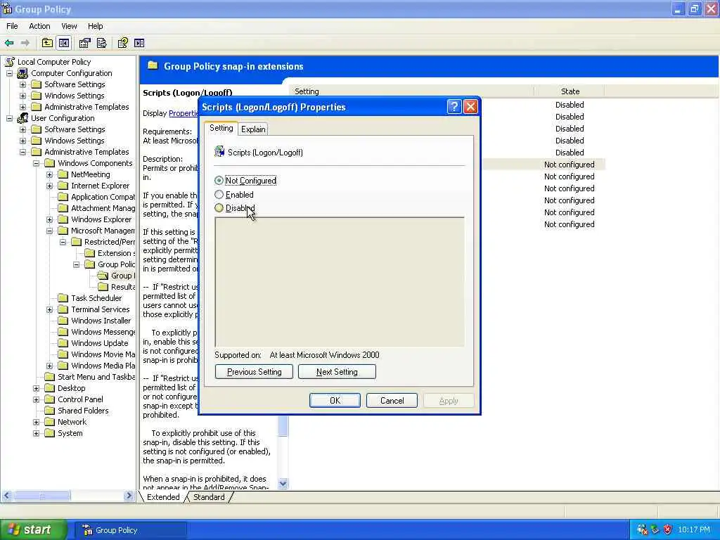Click the User Configuration icon in tree
This screenshot has height=540, width=720.
click(x=22, y=118)
